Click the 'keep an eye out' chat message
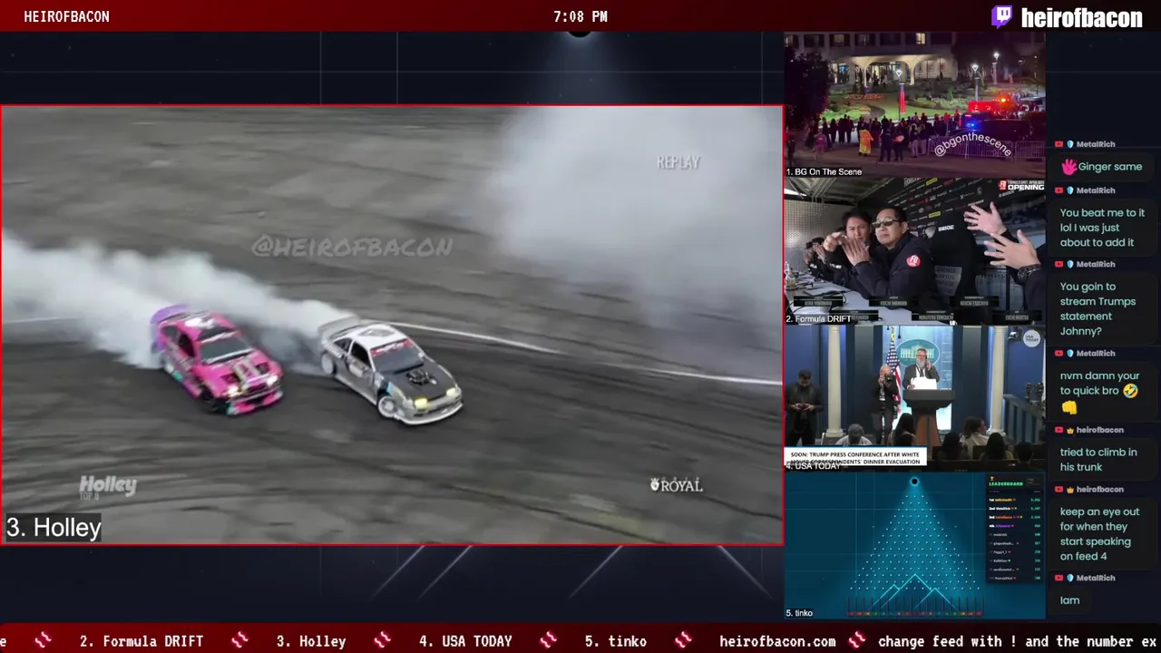The width and height of the screenshot is (1161, 653). pos(1102,534)
